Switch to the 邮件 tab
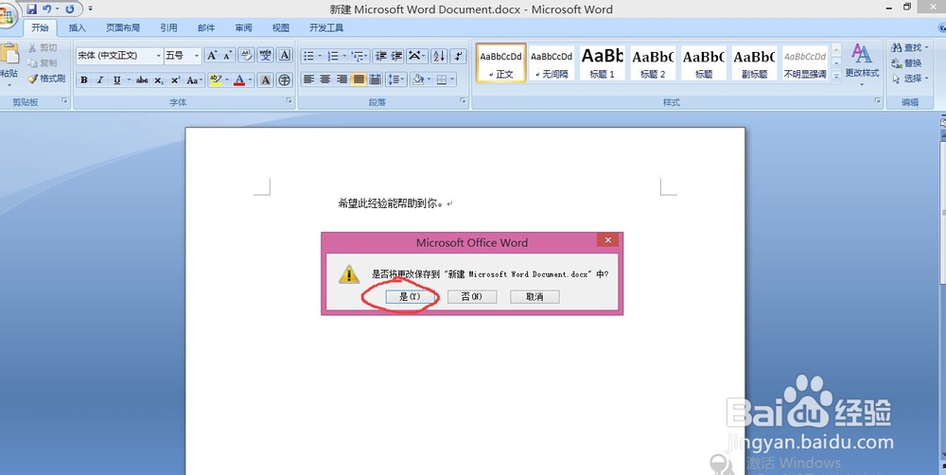946x475 pixels. coord(206,27)
